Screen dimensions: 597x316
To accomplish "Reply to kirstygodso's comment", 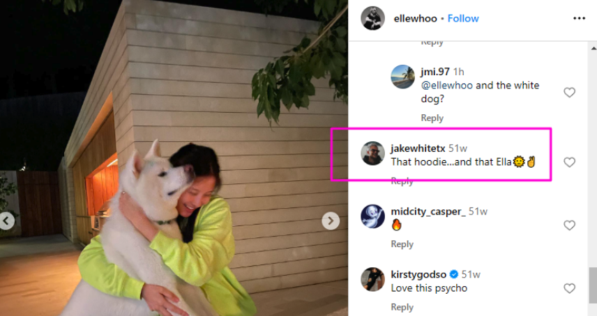I will 402,307.
